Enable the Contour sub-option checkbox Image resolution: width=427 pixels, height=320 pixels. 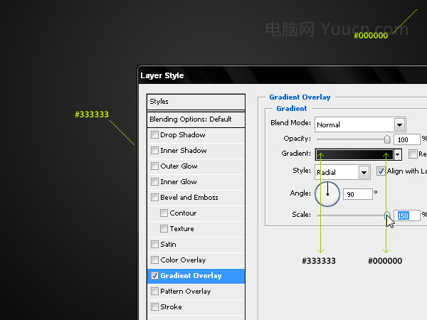pyautogui.click(x=164, y=213)
